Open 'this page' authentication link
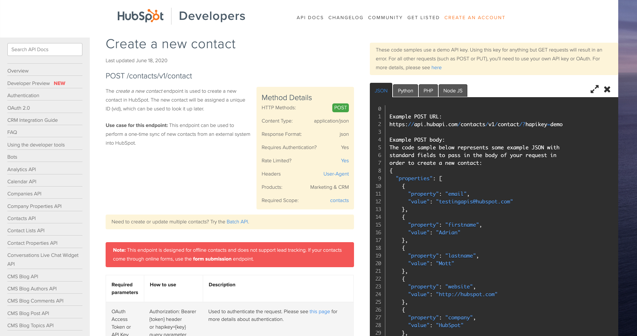637x336 pixels. pos(320,311)
